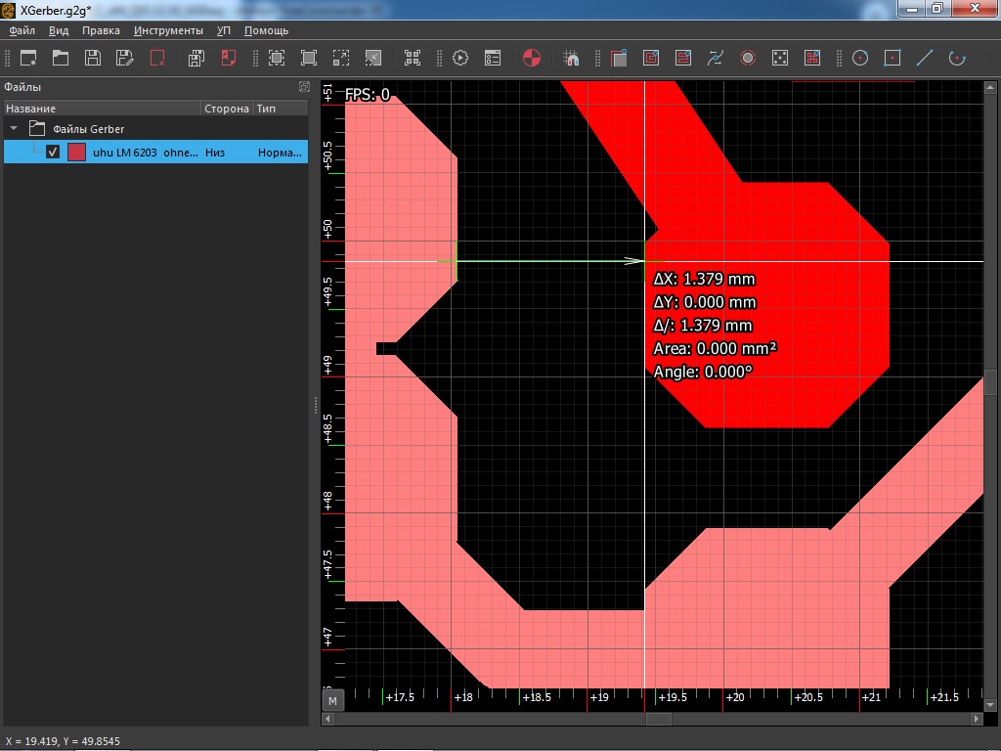
Task: Select the crossing-curves path tool icon
Action: point(715,58)
